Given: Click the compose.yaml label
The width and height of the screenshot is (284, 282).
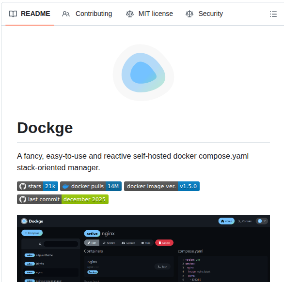Looking at the screenshot, I should tap(190, 251).
